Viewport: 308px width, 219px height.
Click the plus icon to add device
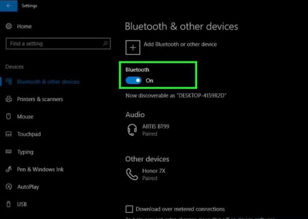point(133,48)
